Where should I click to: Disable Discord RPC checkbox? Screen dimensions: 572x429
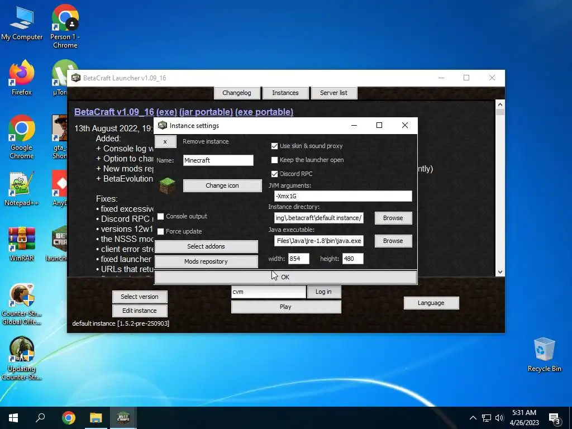(274, 174)
